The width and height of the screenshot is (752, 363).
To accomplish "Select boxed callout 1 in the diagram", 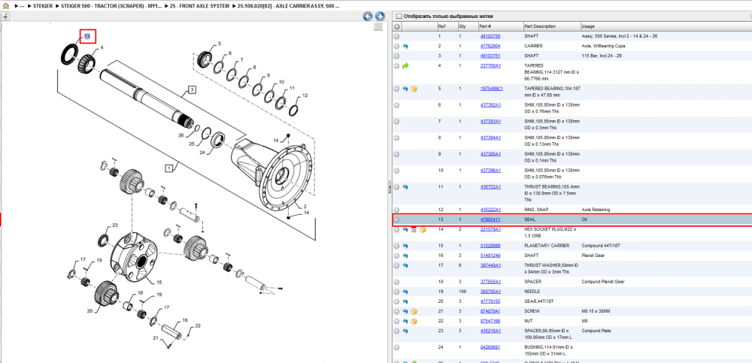I will [x=168, y=168].
